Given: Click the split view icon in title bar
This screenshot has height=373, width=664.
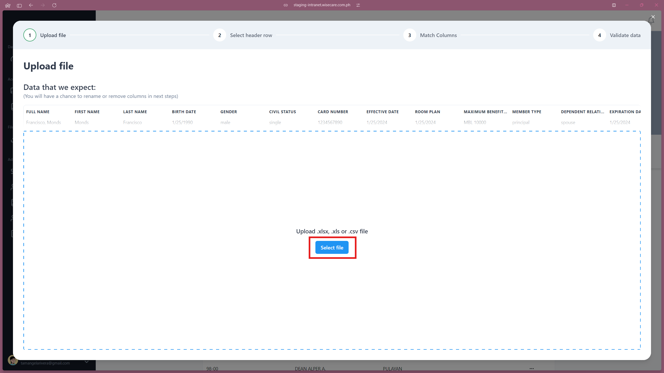Looking at the screenshot, I should (x=614, y=5).
